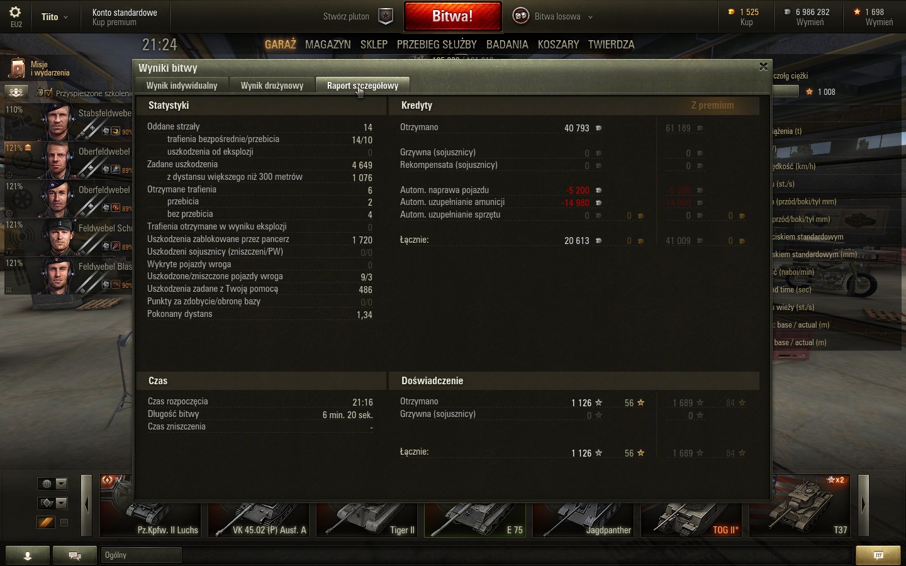Expand the vehicle type filter dropdown
Viewport: 906px width, 566px height.
[61, 503]
